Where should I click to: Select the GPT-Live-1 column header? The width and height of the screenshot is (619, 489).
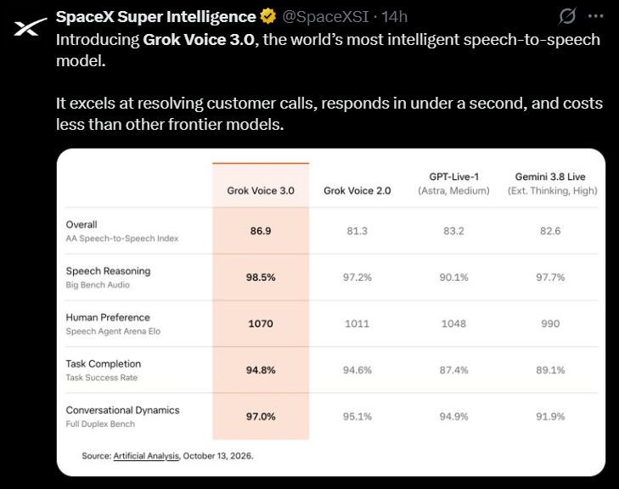click(454, 183)
